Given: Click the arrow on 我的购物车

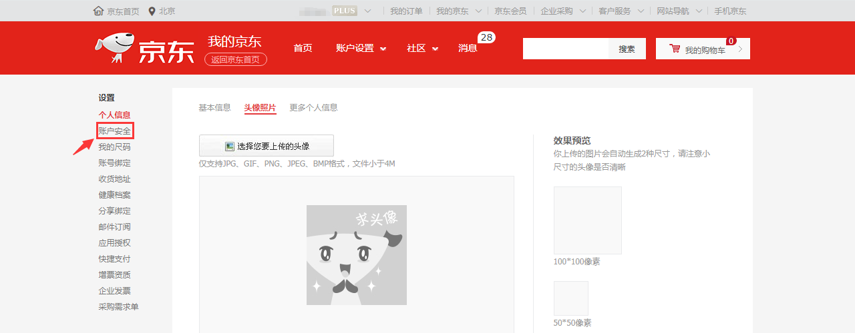Looking at the screenshot, I should (740, 49).
